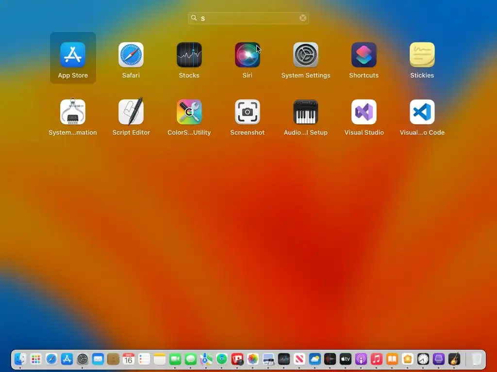Open Apple TV from the Dock
The width and height of the screenshot is (497, 372).
[x=346, y=359]
